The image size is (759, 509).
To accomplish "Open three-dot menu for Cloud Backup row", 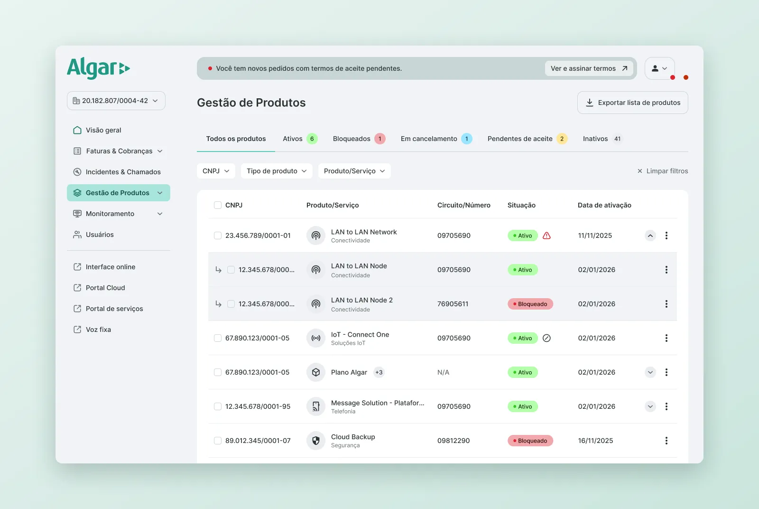I will tap(666, 441).
